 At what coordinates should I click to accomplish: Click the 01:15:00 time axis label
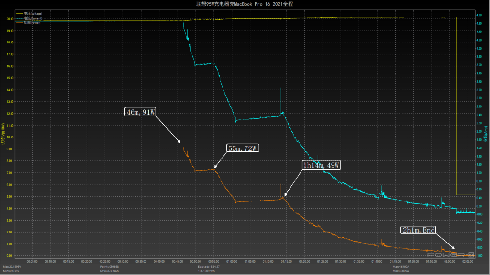point(286,262)
